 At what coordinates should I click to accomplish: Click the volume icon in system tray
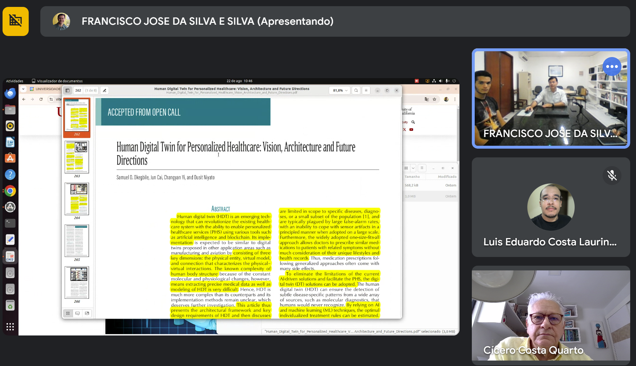pyautogui.click(x=441, y=81)
